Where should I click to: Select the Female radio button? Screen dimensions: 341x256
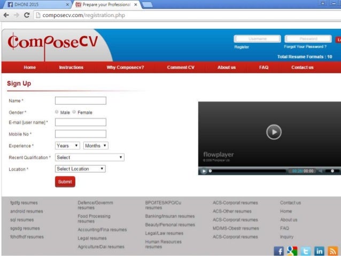[x=74, y=112]
